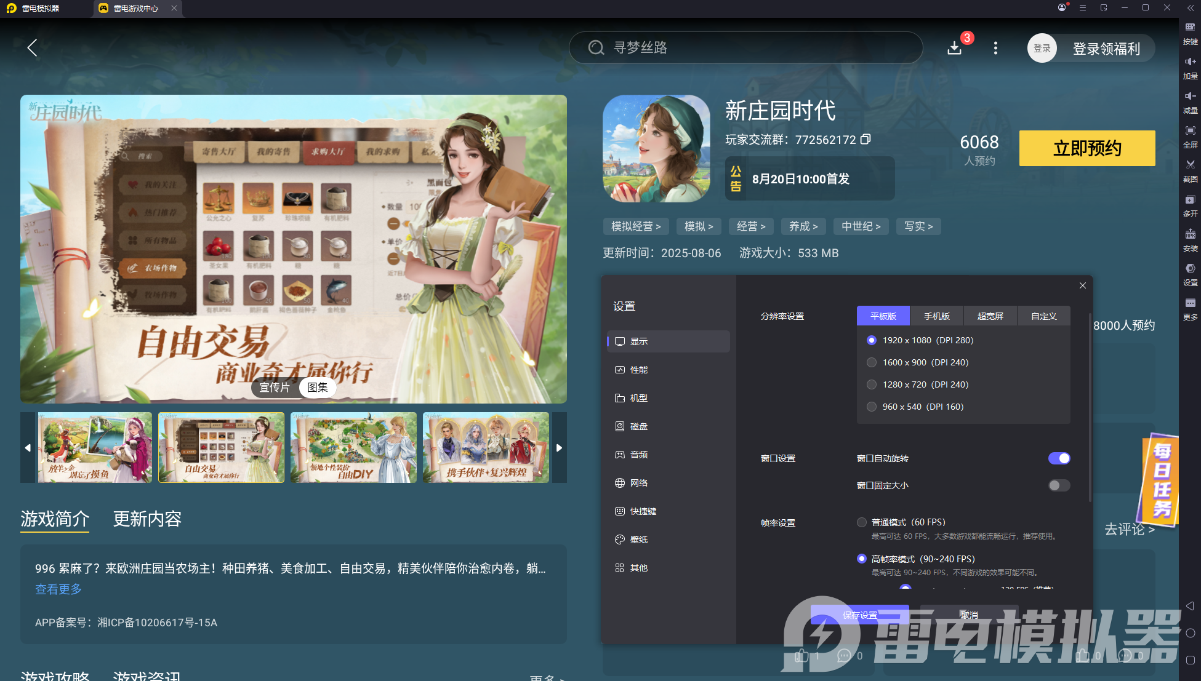
Task: Copy the player group number 772562172
Action: pos(866,140)
